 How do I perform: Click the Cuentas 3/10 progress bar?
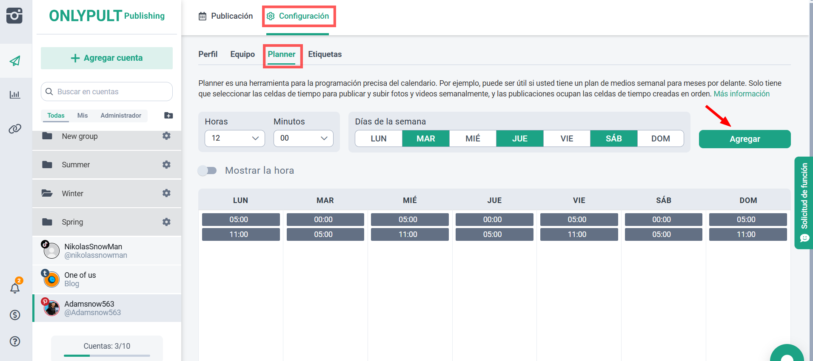(x=107, y=355)
